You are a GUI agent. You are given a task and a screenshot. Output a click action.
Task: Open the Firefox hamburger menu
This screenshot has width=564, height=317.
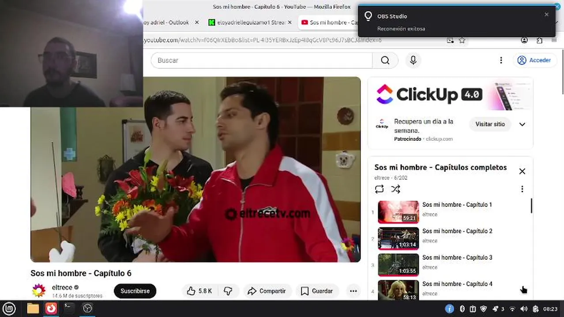click(554, 40)
